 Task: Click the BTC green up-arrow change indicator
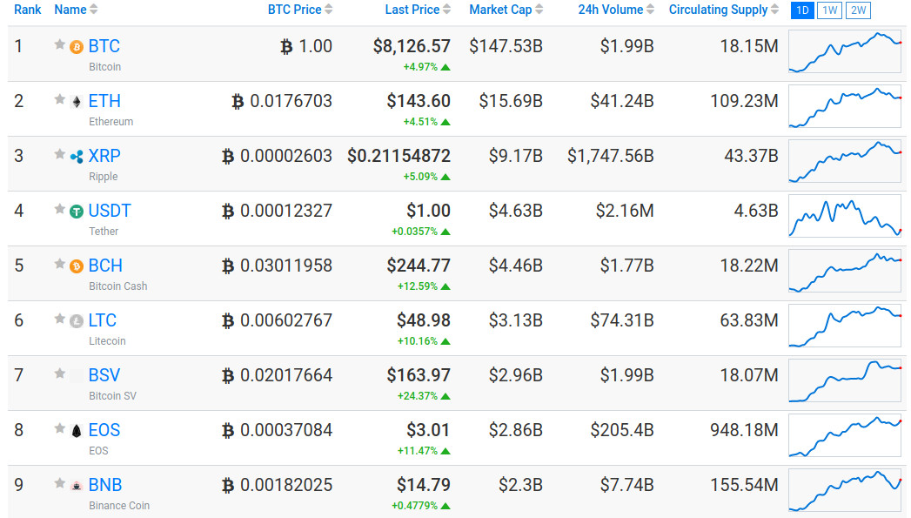445,67
